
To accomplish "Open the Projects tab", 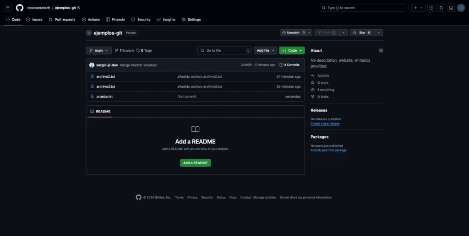I will click(x=115, y=19).
